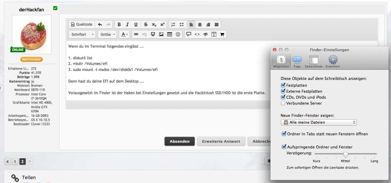Click '16 GB DDR3' profile value
Screen dimensions: 391x183
pos(40,116)
